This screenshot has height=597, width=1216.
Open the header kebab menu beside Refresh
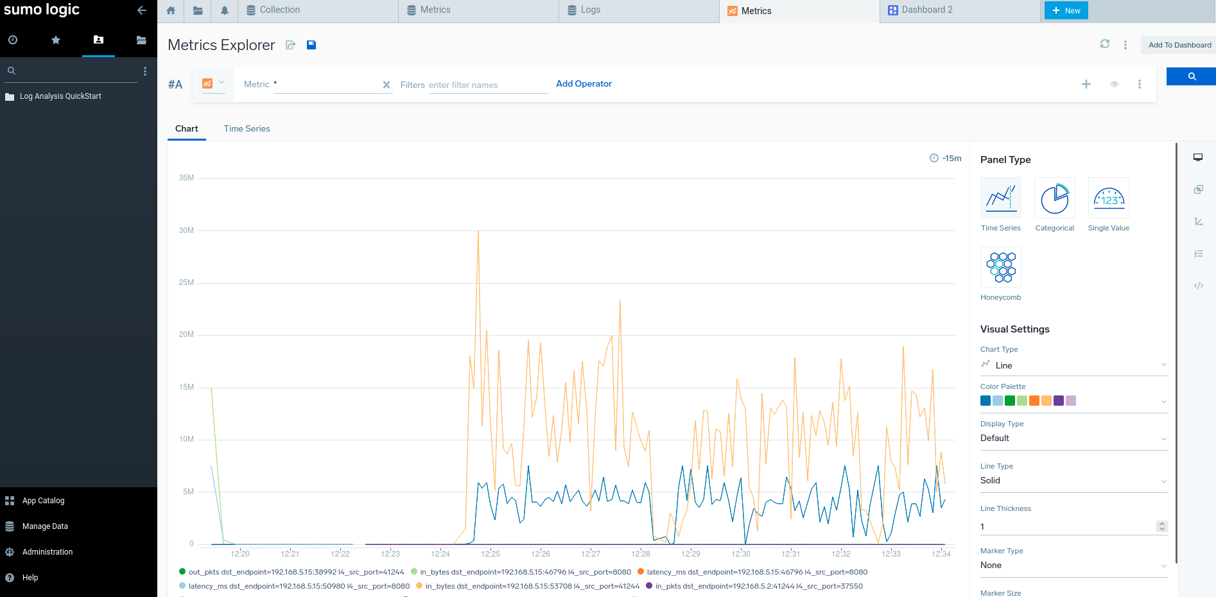pos(1125,45)
